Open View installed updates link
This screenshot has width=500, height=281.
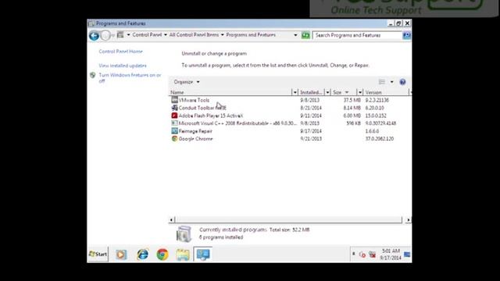(123, 66)
